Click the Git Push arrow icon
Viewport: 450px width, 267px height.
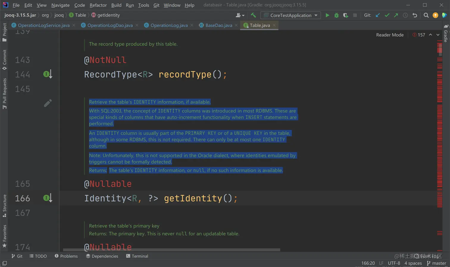[x=396, y=15]
